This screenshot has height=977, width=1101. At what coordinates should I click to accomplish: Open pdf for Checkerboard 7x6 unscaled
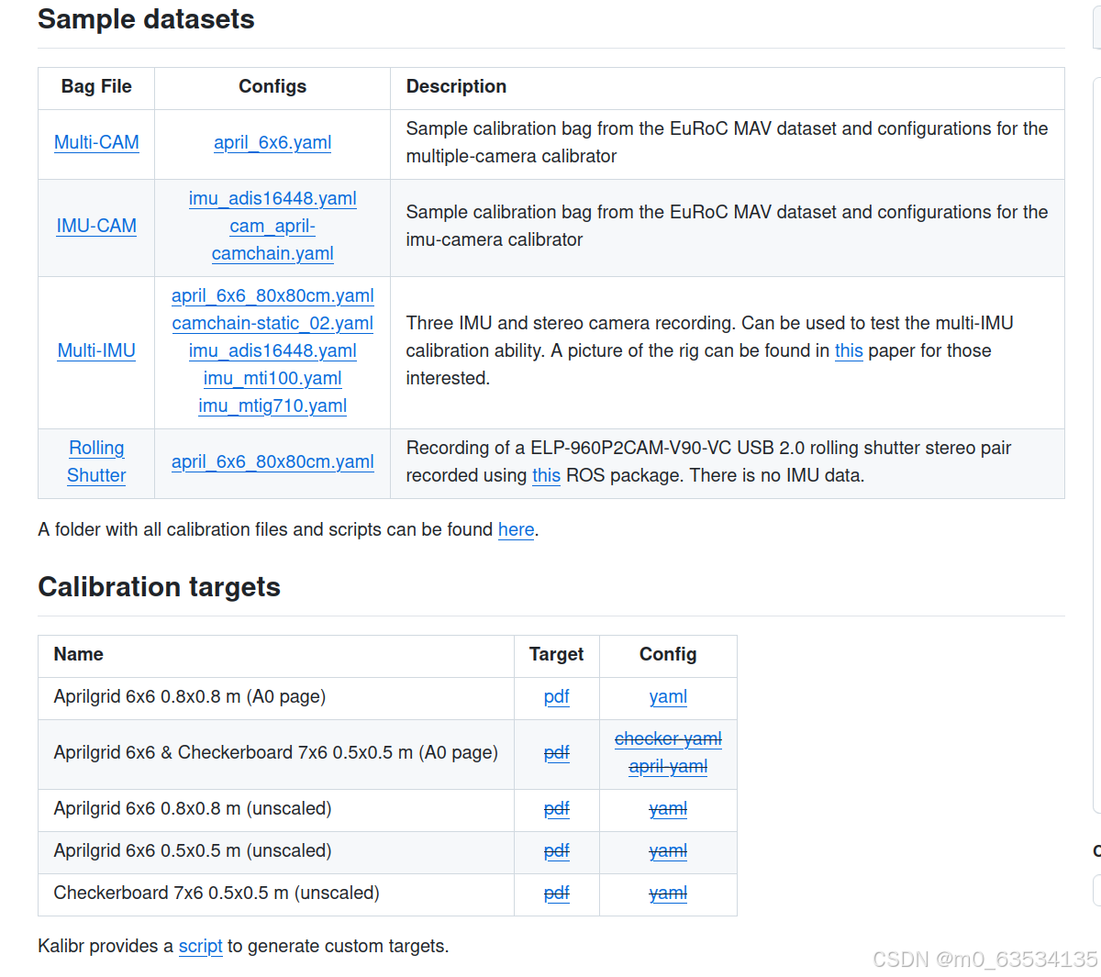coord(556,893)
